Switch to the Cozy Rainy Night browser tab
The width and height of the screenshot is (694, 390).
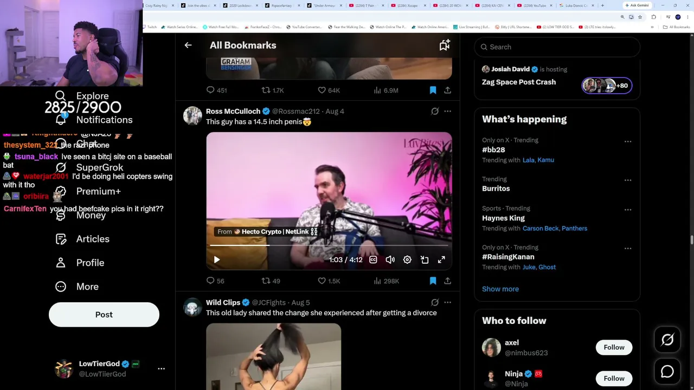coord(157,5)
